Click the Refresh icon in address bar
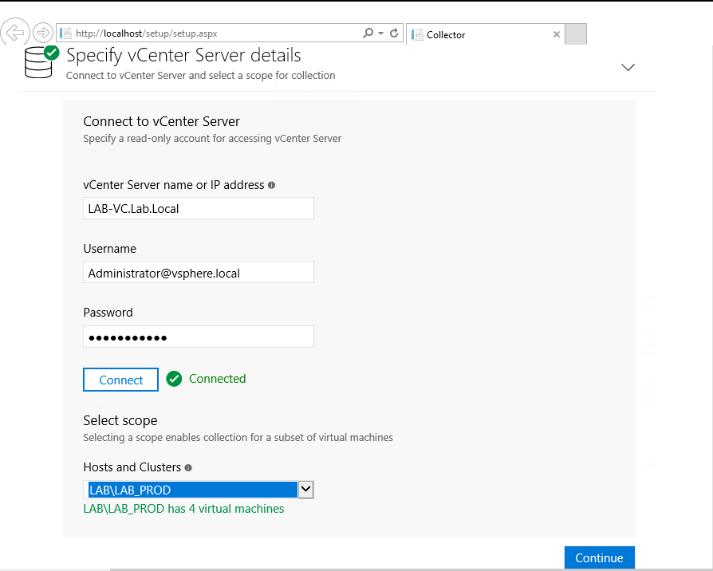Screen dimensions: 713x571 pyautogui.click(x=394, y=33)
